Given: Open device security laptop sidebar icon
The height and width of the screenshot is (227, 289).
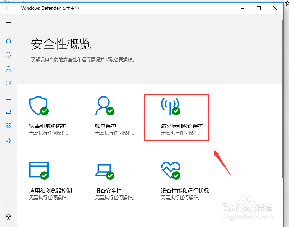Looking at the screenshot, I should click(x=8, y=112).
